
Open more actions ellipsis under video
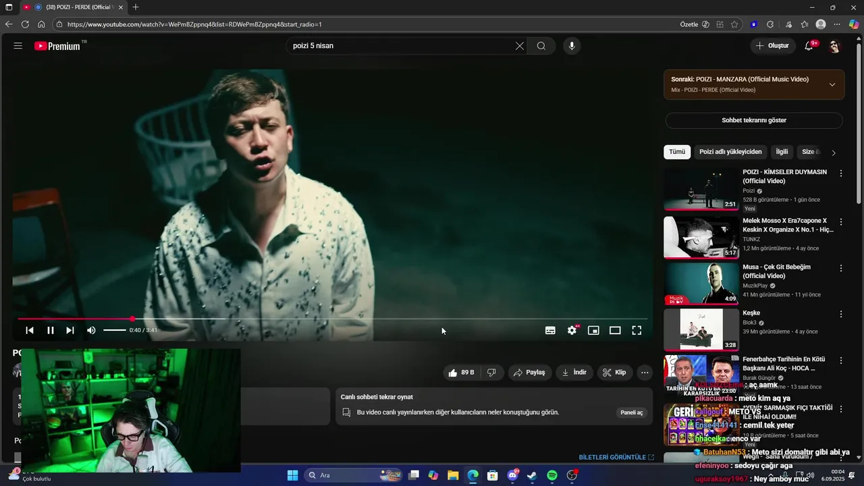tap(645, 372)
